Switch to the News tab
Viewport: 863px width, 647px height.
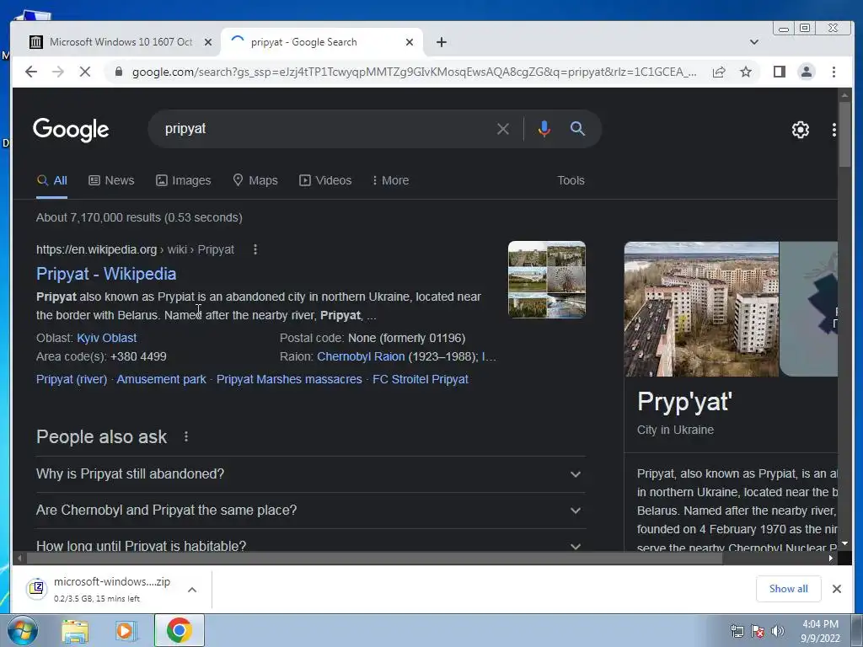click(112, 180)
